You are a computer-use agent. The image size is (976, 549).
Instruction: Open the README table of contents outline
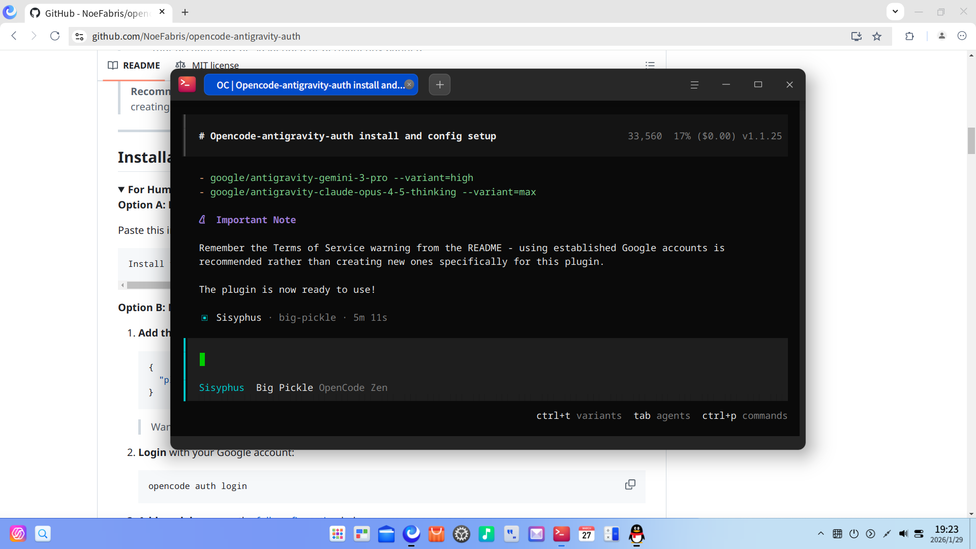[x=650, y=65]
